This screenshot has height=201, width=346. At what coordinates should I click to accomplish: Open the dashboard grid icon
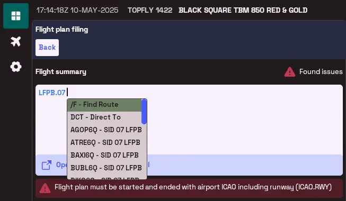click(16, 16)
